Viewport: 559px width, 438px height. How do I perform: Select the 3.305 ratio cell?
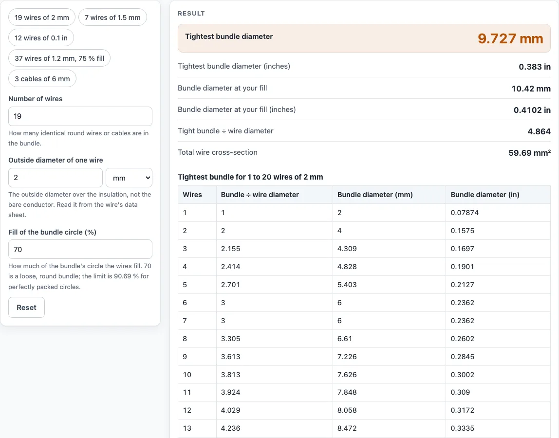(275, 339)
